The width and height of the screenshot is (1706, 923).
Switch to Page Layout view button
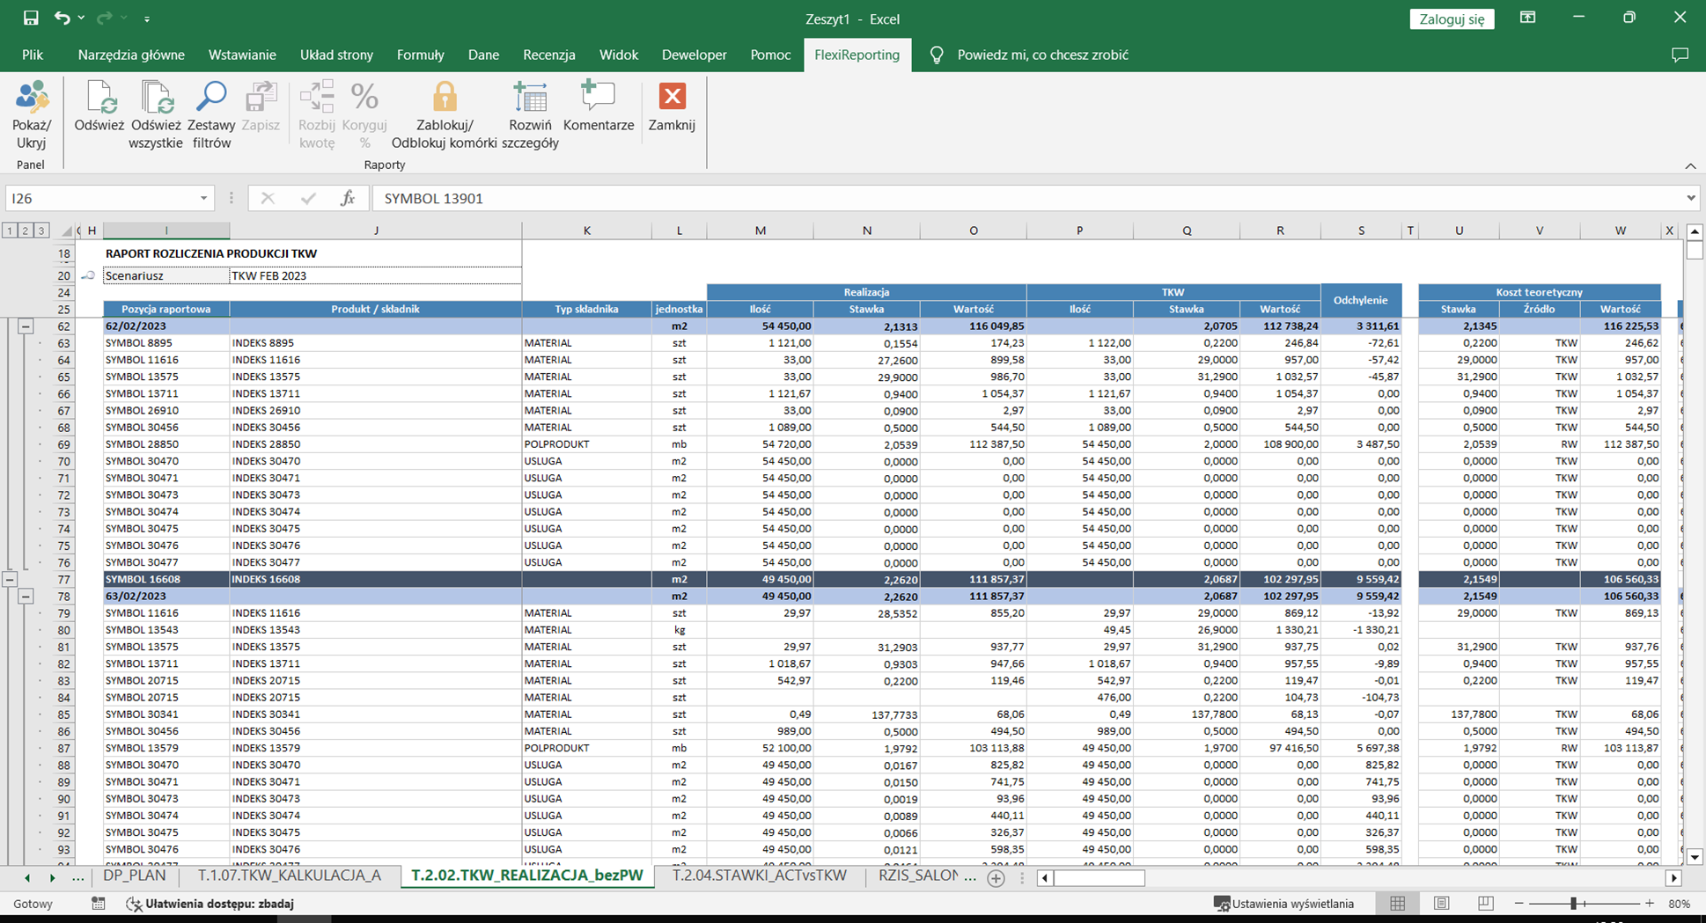(1441, 904)
